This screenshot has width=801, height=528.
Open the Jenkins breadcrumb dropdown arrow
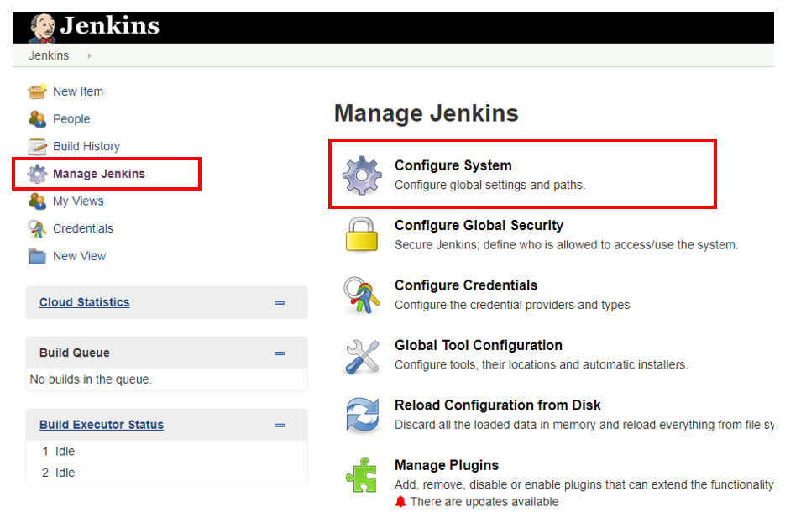point(89,55)
